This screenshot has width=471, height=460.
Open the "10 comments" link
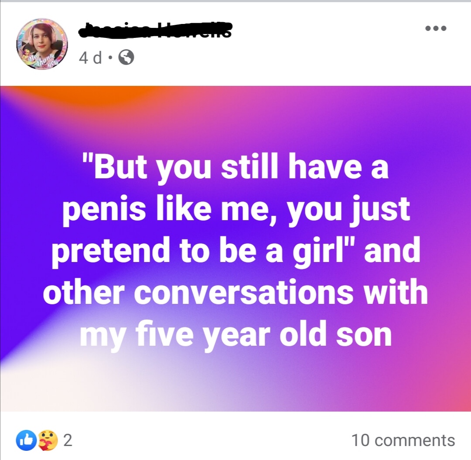(403, 440)
